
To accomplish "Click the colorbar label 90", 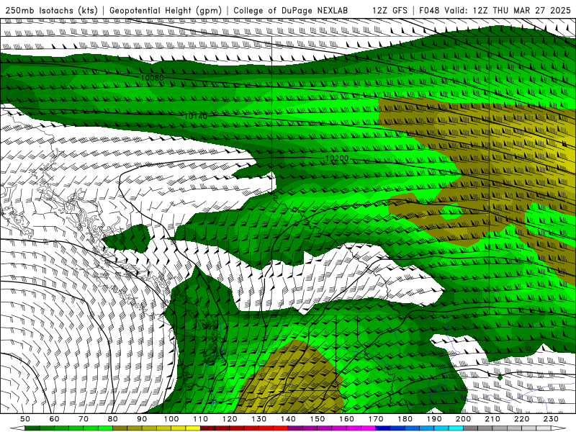I will 142,419.
